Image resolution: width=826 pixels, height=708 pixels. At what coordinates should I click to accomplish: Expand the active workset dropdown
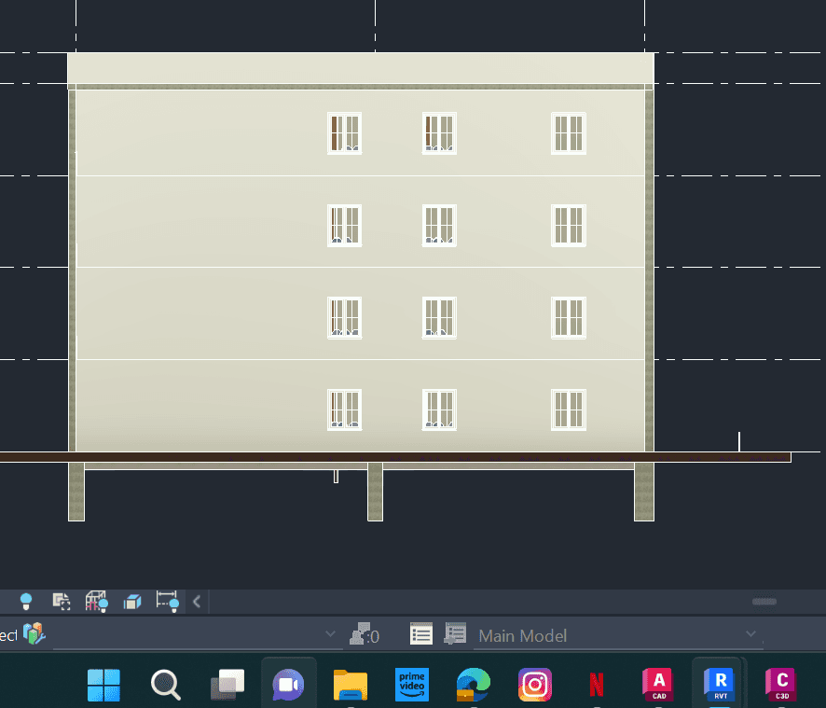pyautogui.click(x=330, y=635)
